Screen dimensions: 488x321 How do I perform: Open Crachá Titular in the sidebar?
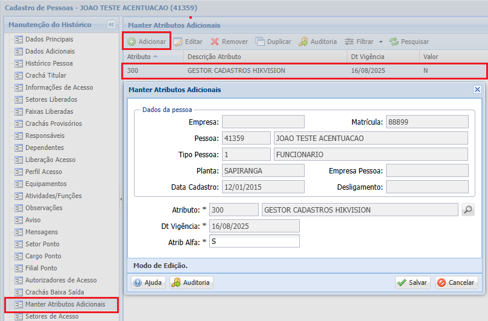click(x=46, y=75)
